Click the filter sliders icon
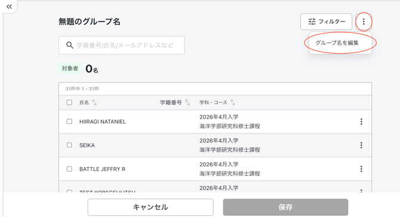 (x=312, y=21)
